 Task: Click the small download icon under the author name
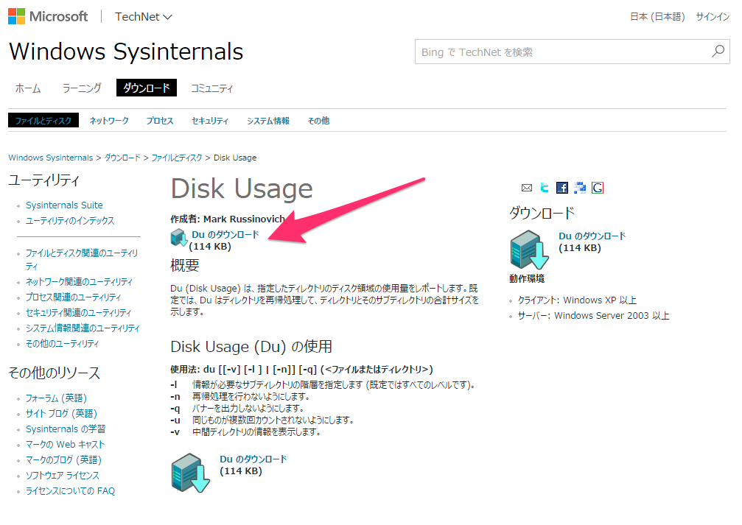pyautogui.click(x=179, y=237)
